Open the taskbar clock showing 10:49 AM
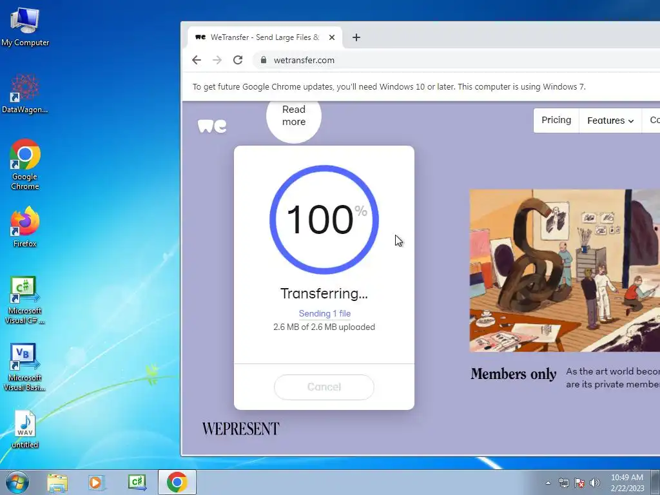This screenshot has height=495, width=660. [627, 483]
